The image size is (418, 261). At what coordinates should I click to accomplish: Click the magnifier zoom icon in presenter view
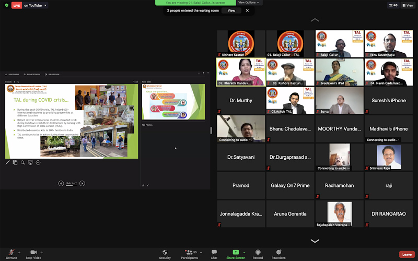click(x=22, y=162)
